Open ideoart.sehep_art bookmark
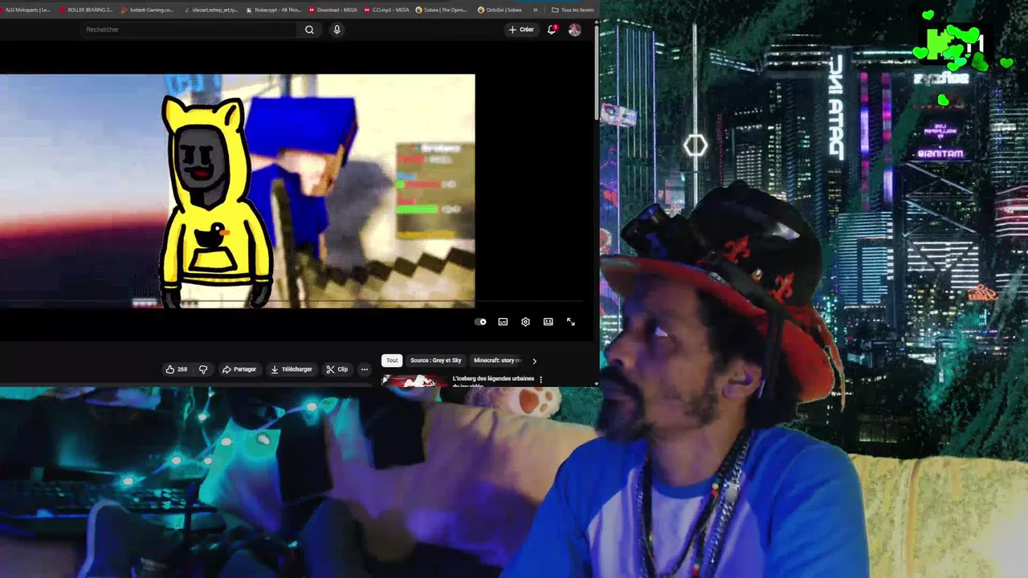The width and height of the screenshot is (1028, 578). [x=210, y=10]
